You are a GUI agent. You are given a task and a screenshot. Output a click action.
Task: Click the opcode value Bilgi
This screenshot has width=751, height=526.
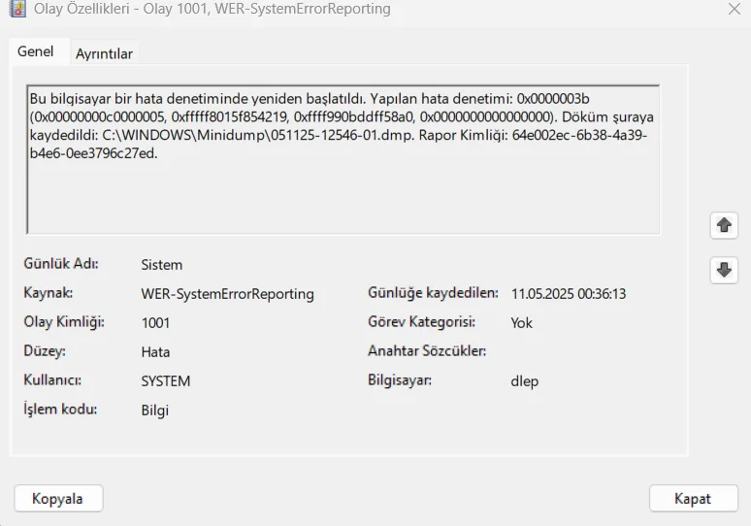coord(154,411)
